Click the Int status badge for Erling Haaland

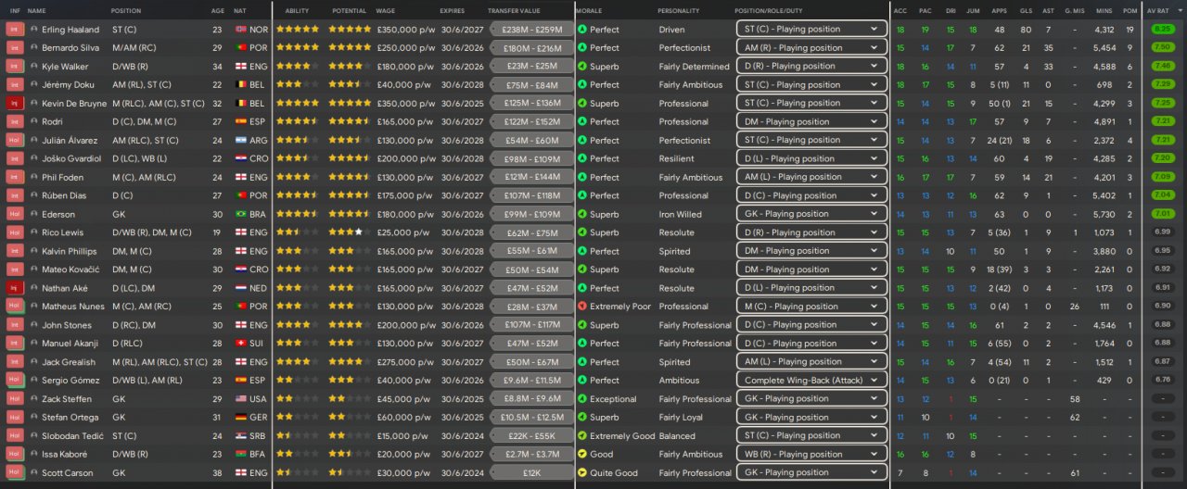point(14,29)
